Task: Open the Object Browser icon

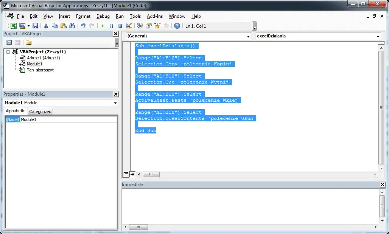Action: 157,25
